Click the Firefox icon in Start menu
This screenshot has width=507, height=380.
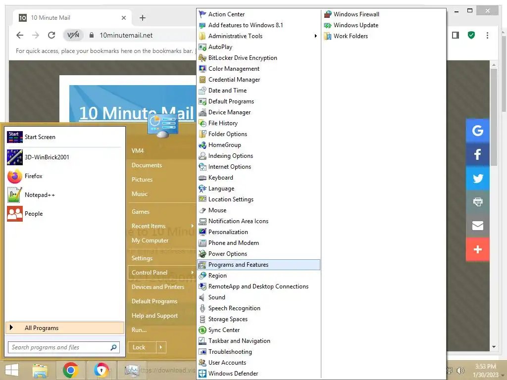pos(15,176)
